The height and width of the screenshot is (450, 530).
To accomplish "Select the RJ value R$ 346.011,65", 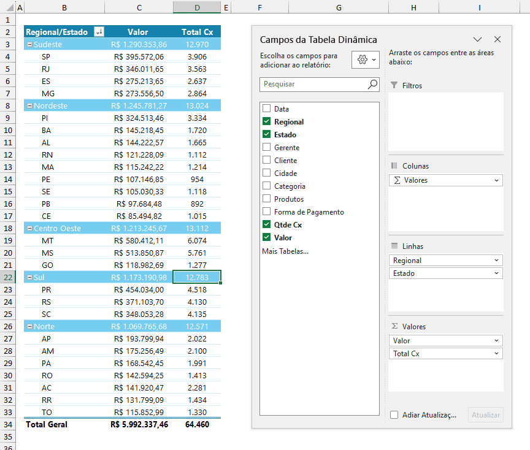I will click(x=139, y=69).
